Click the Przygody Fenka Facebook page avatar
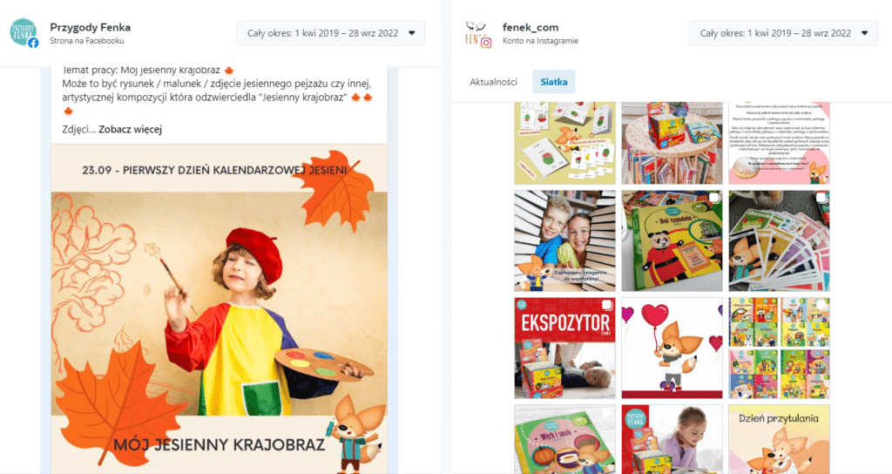 [24, 32]
